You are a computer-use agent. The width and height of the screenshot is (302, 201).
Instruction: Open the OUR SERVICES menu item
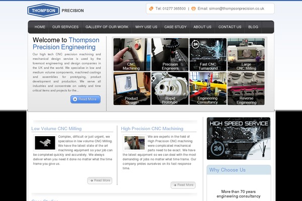65,27
